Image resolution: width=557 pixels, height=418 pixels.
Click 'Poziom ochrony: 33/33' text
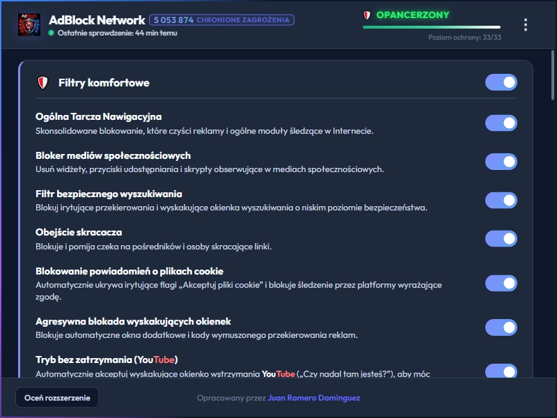464,38
